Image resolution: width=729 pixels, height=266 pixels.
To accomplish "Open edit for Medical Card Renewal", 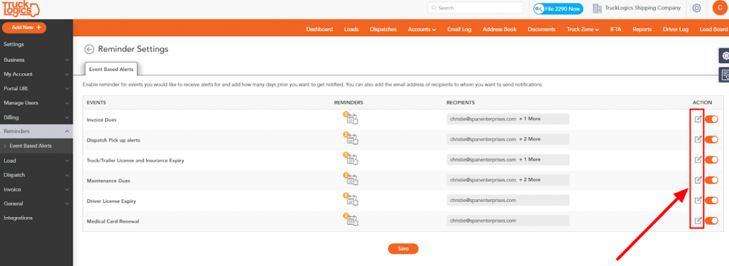I will click(698, 220).
